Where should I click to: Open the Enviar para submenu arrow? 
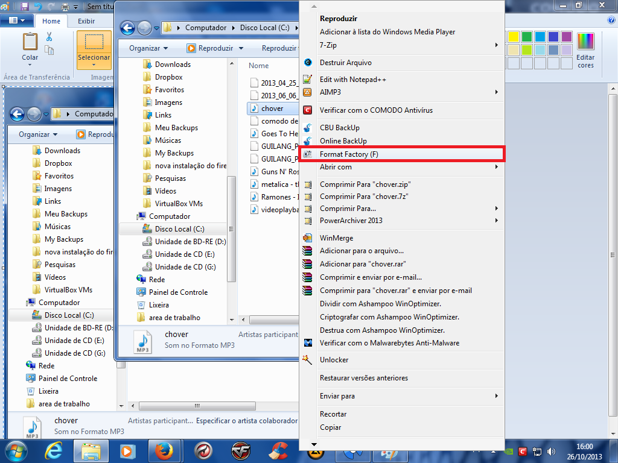pos(496,396)
